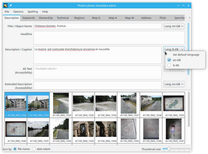Click the metadata form vertical scrollbar
Viewport: 208px width, 154px height.
tap(188, 49)
